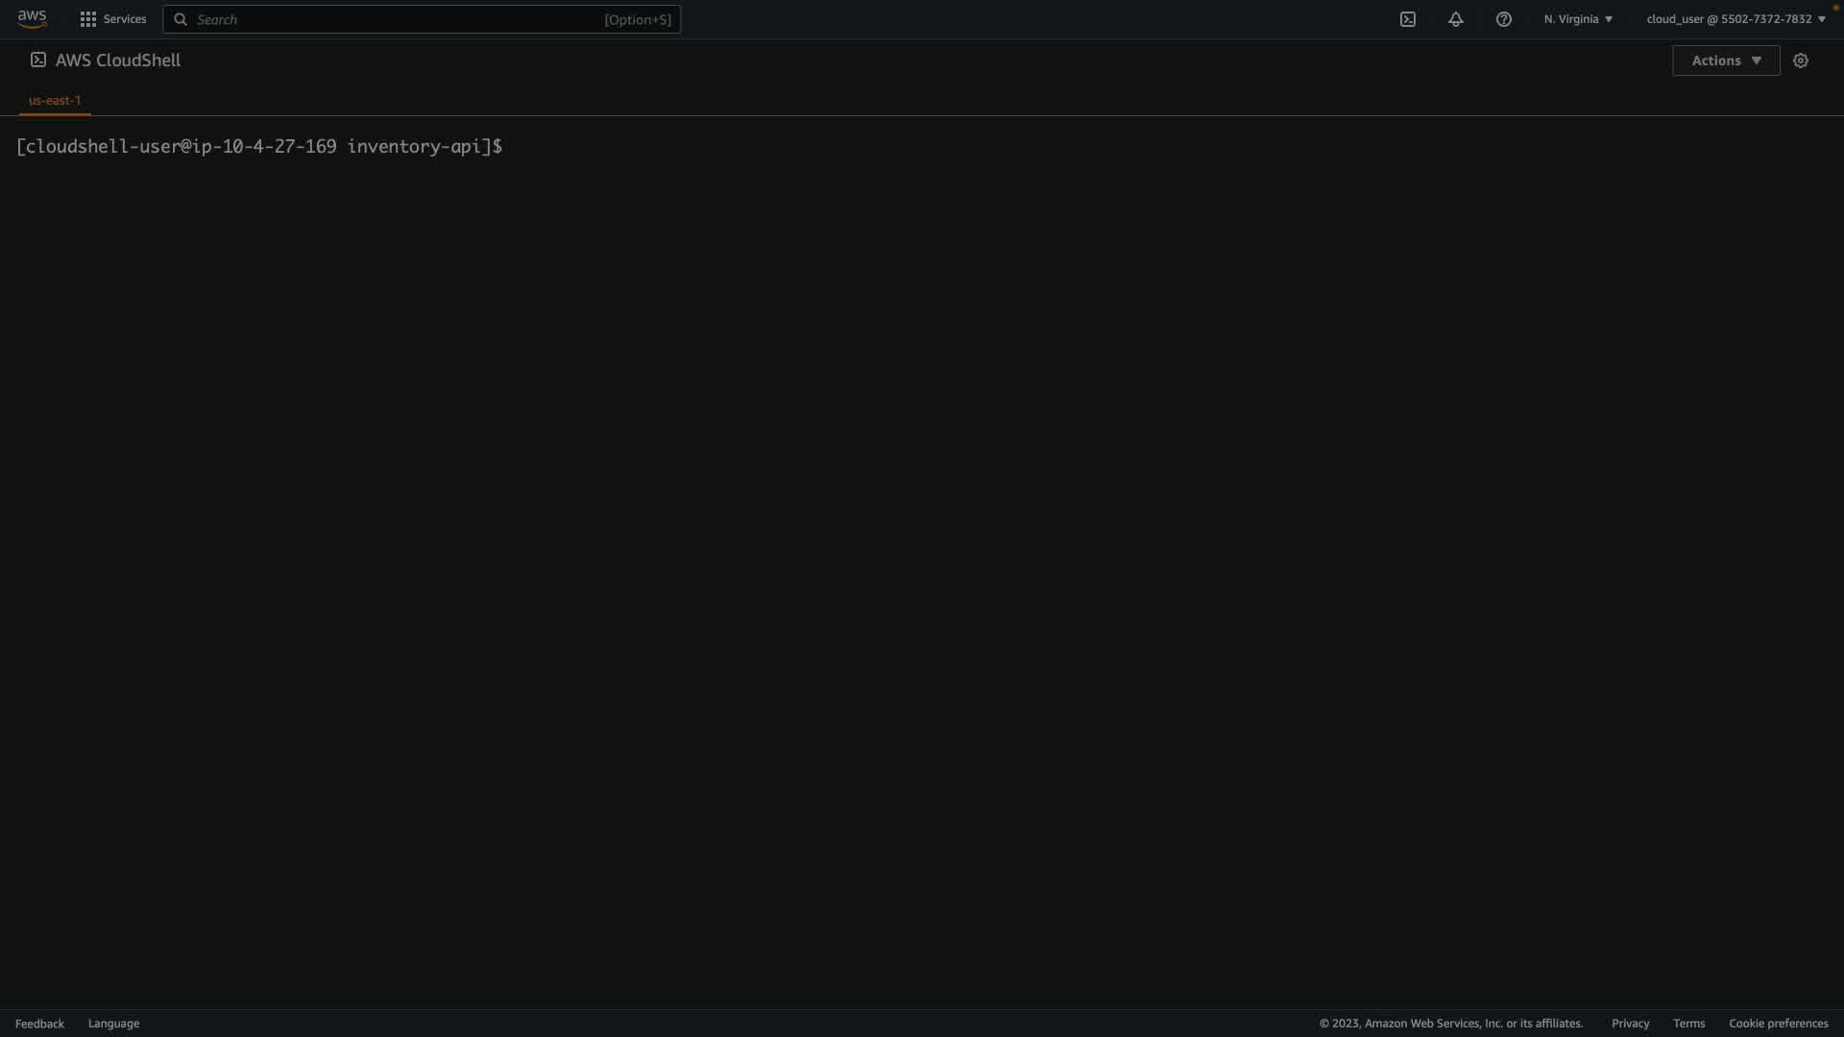This screenshot has height=1037, width=1844.
Task: Click the Feedback link in the footer
Action: point(39,1024)
